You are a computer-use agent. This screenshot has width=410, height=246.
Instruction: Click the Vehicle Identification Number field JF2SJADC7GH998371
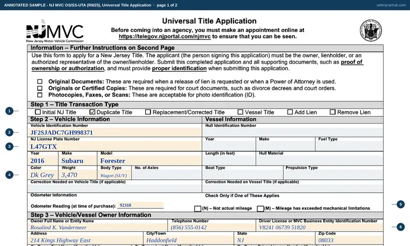[x=114, y=132]
